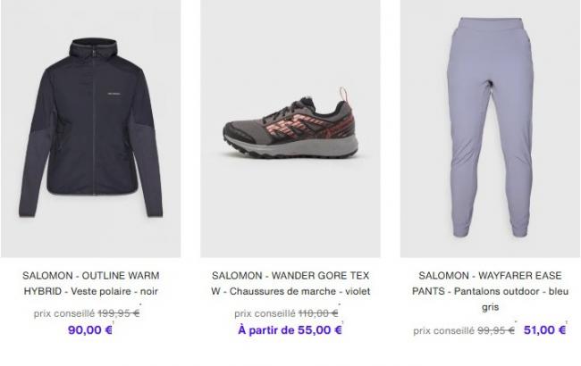Click footnote marker next to 55,00 € price
Viewport: 581px width, 366px height.
(342, 323)
